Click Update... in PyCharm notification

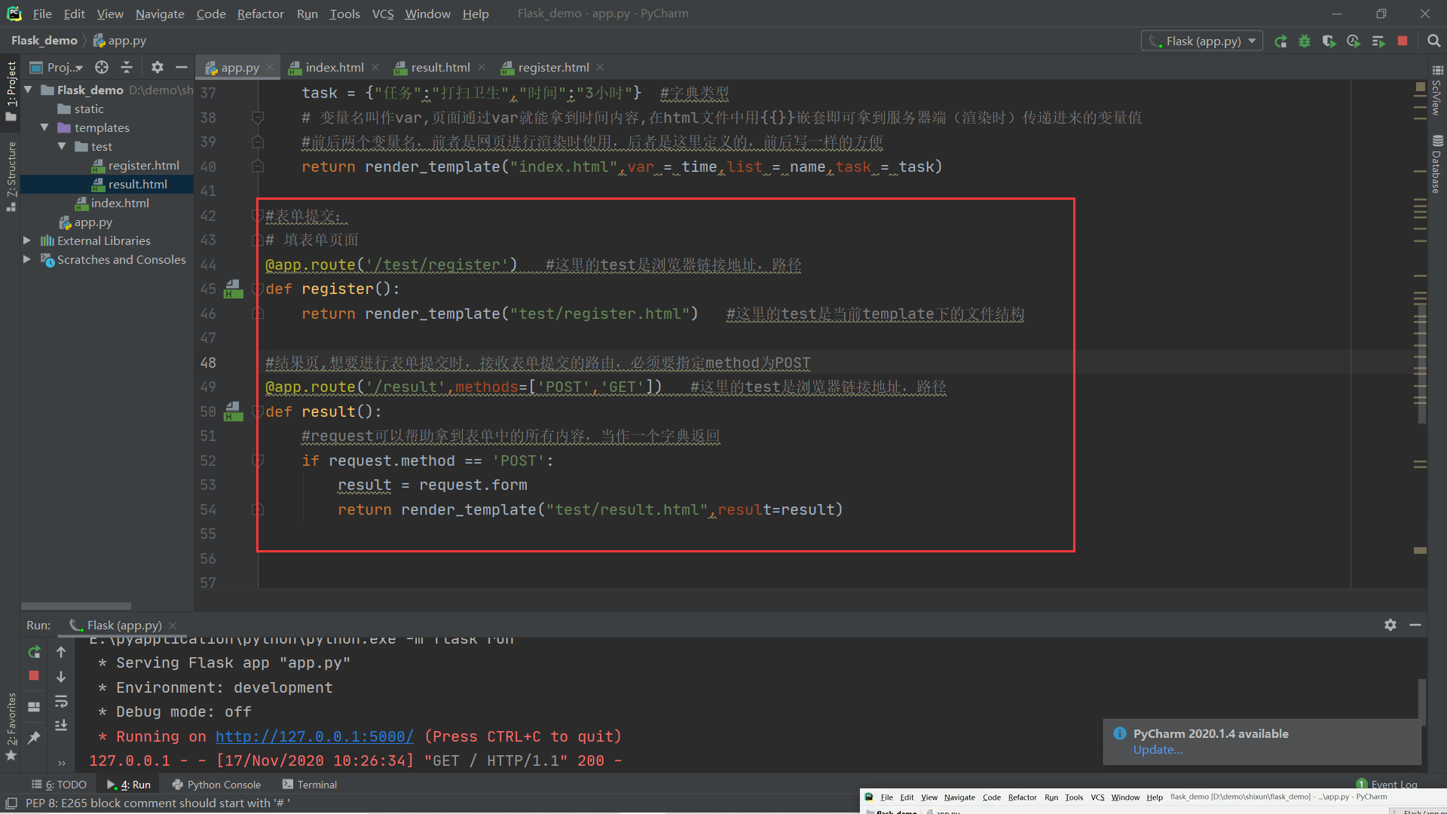[1158, 750]
